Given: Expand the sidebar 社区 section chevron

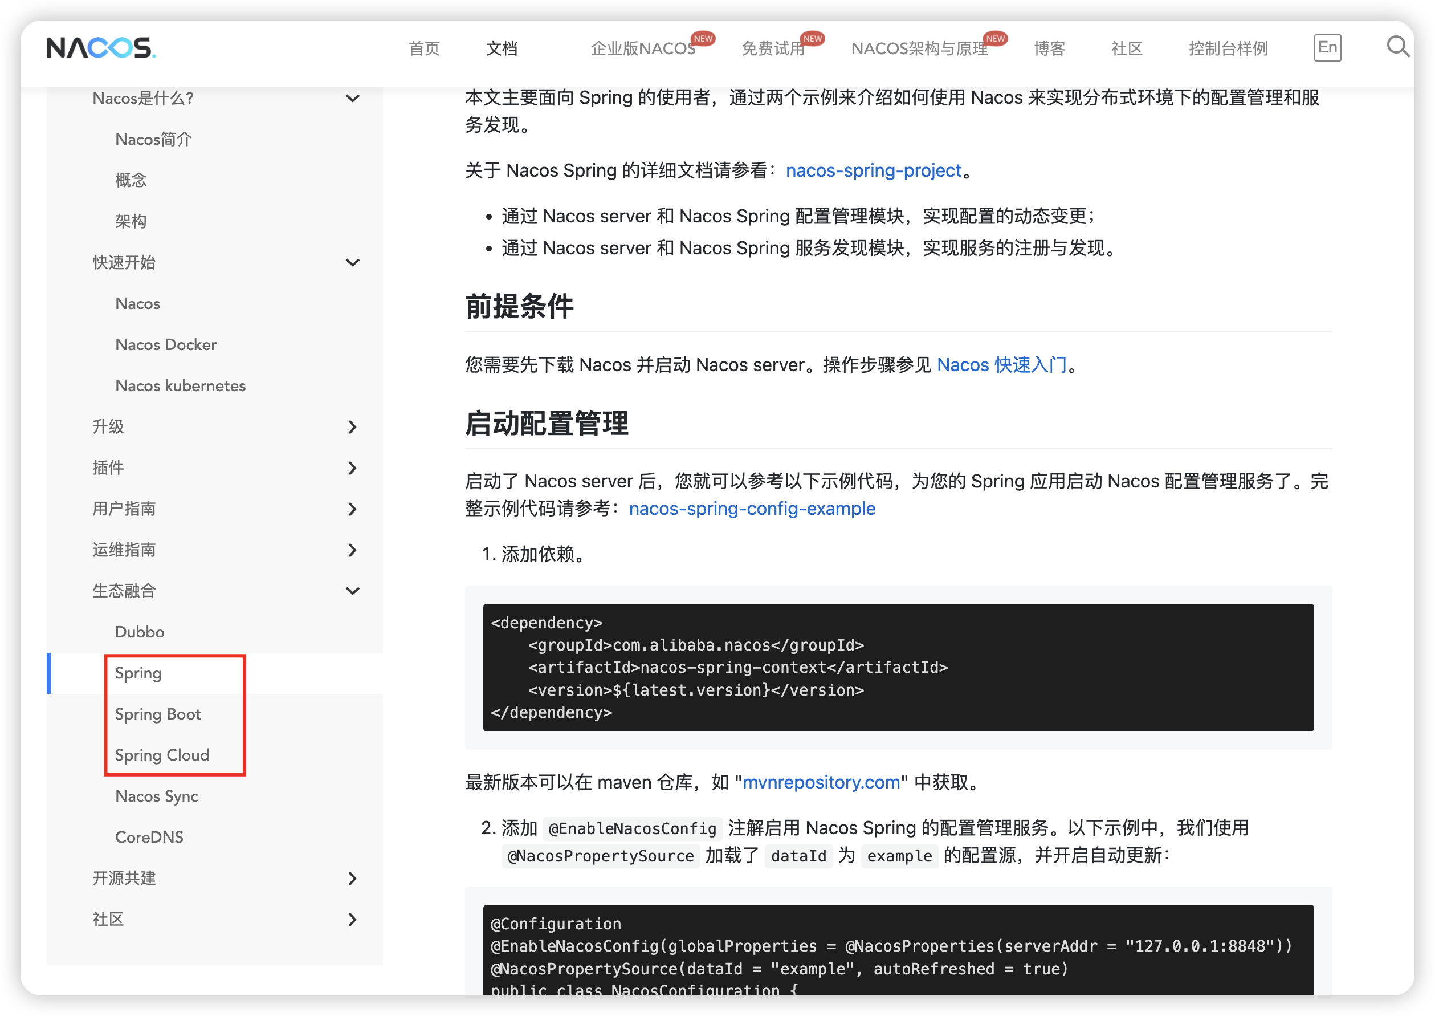Looking at the screenshot, I should pyautogui.click(x=353, y=920).
